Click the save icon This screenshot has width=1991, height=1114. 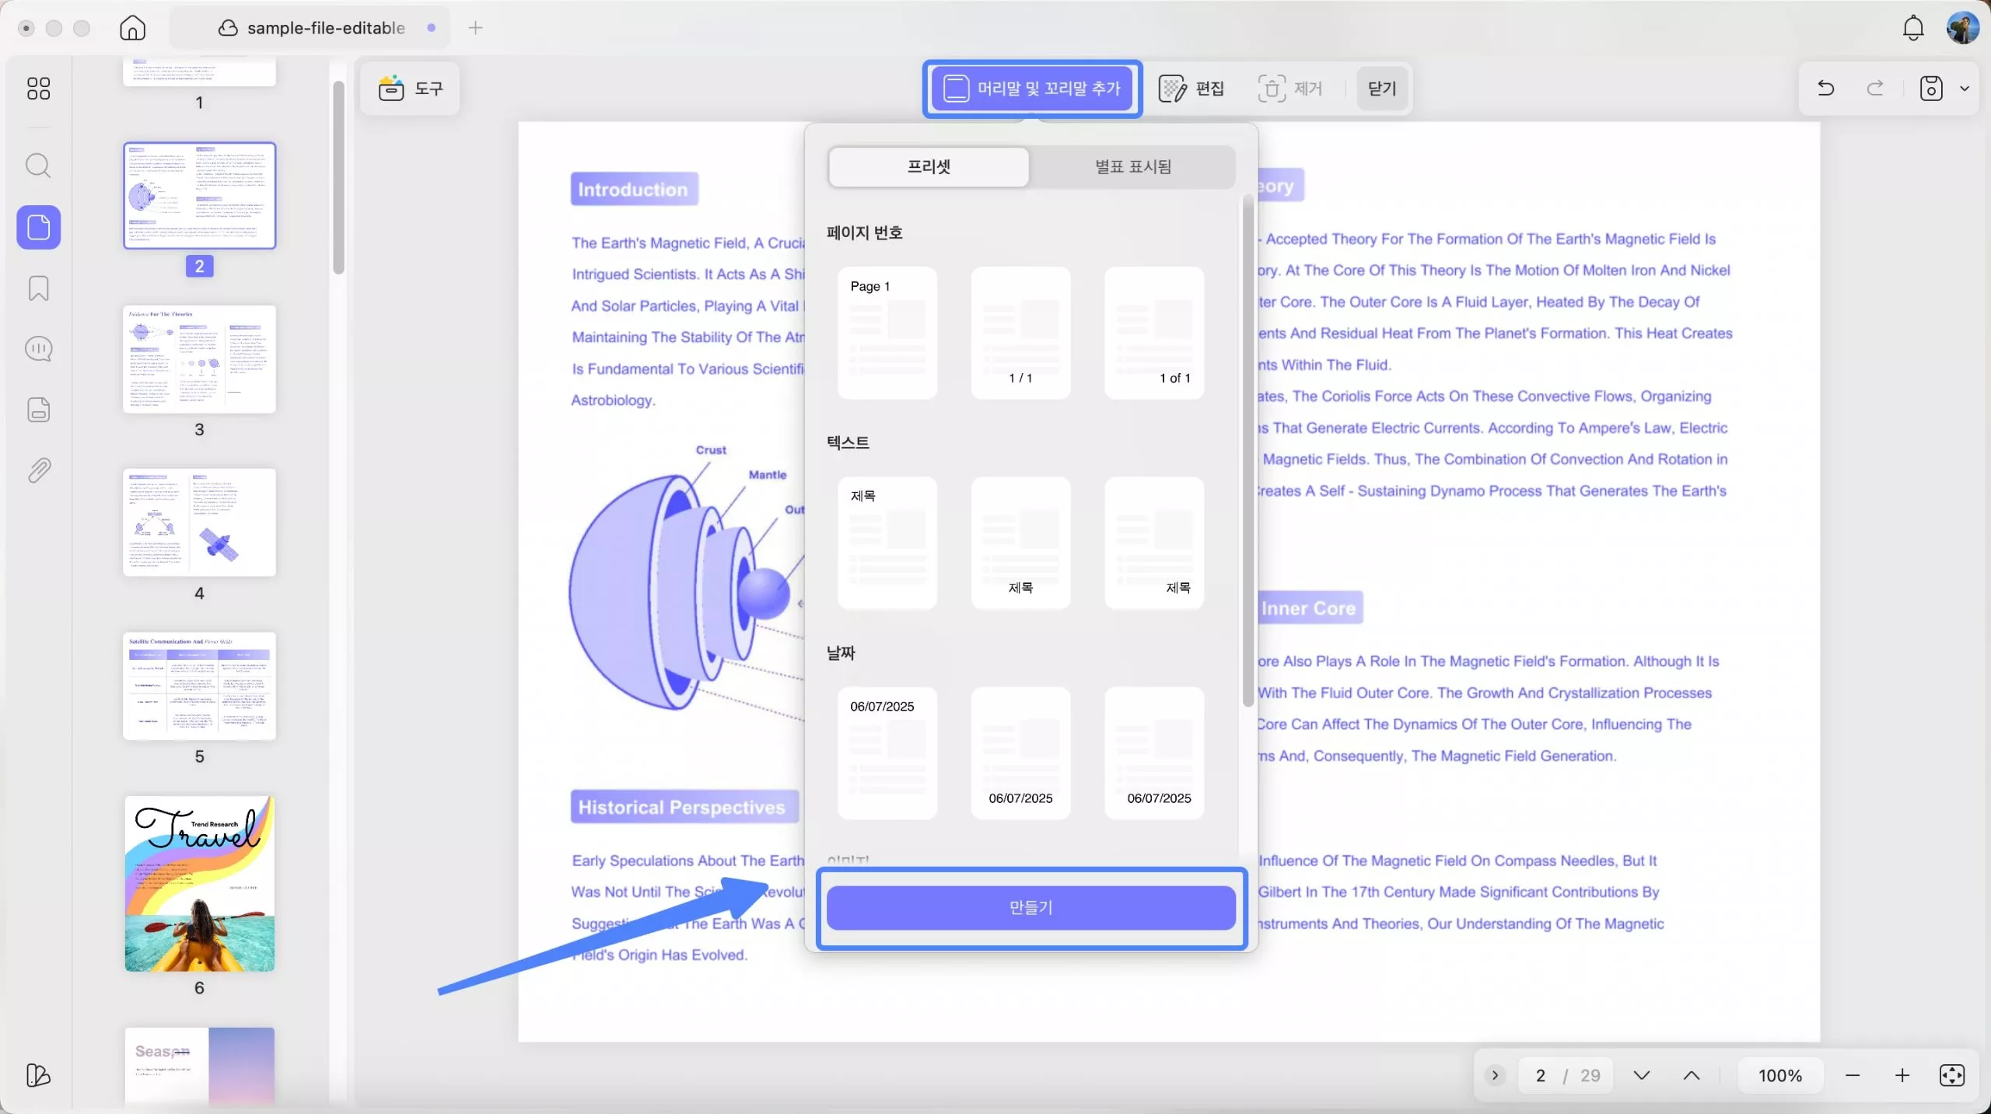click(x=1931, y=88)
